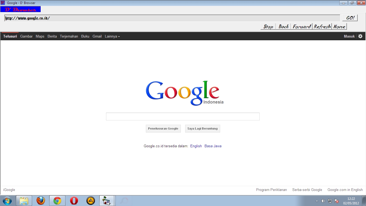Open the AIMP player taskbar icon
366x206 pixels.
91,201
